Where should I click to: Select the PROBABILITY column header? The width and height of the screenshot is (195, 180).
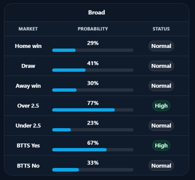93,29
